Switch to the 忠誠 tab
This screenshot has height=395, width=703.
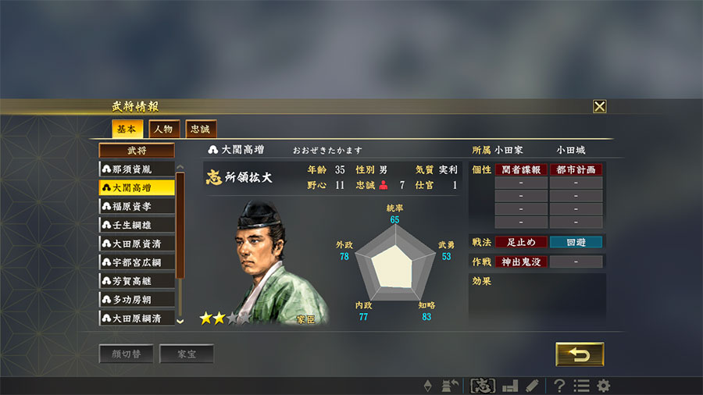coord(201,129)
